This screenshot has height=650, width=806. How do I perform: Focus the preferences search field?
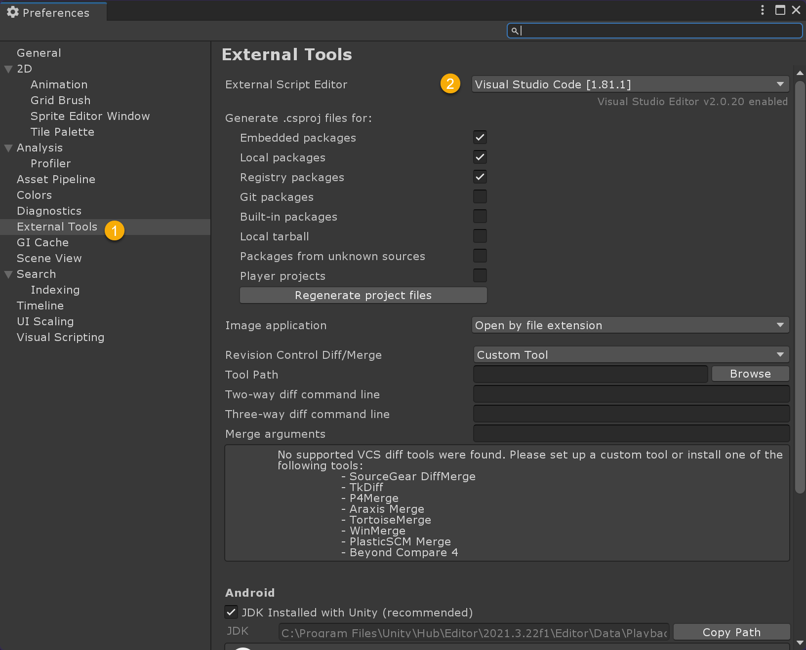(654, 31)
